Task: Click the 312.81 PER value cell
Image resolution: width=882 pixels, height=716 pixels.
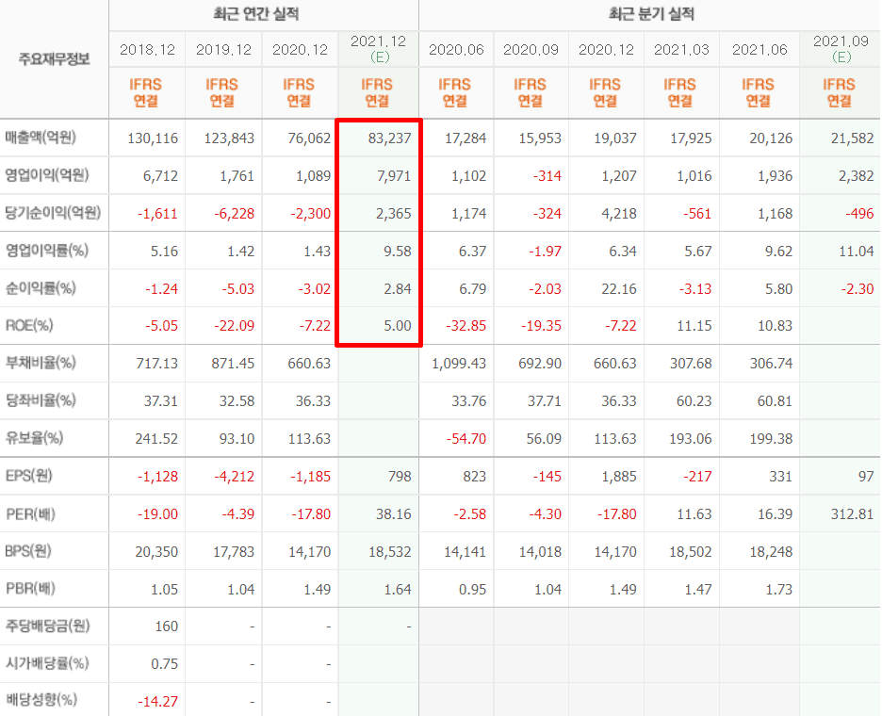Action: 847,514
